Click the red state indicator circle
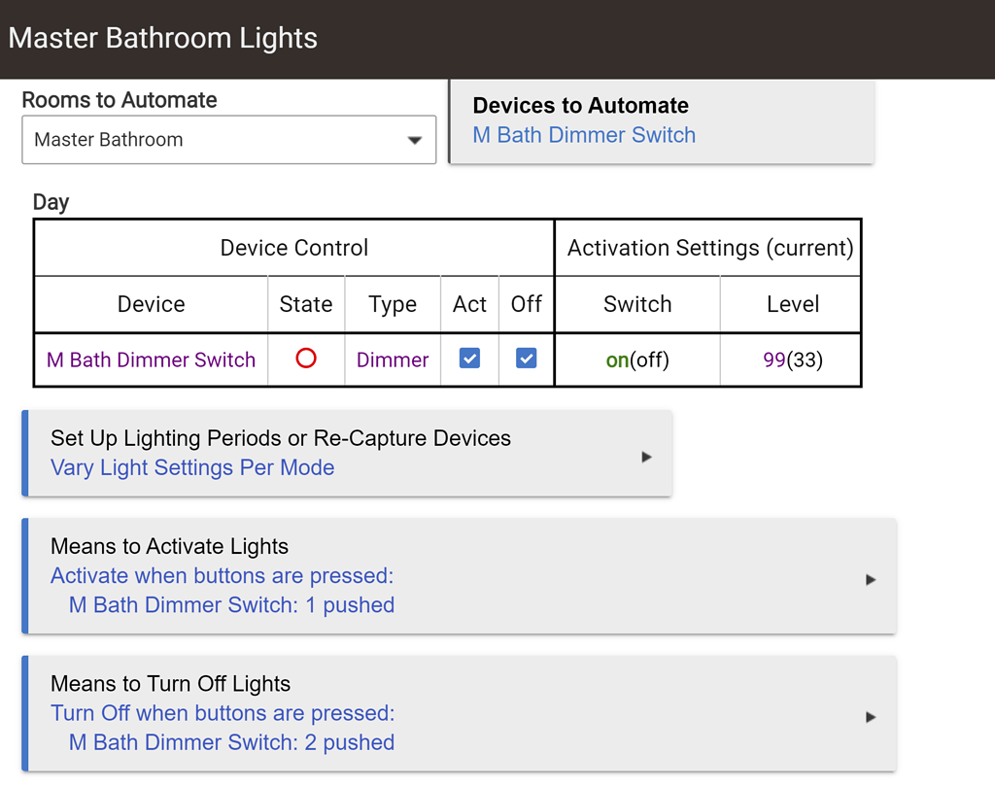Image resolution: width=995 pixels, height=787 pixels. [x=306, y=359]
